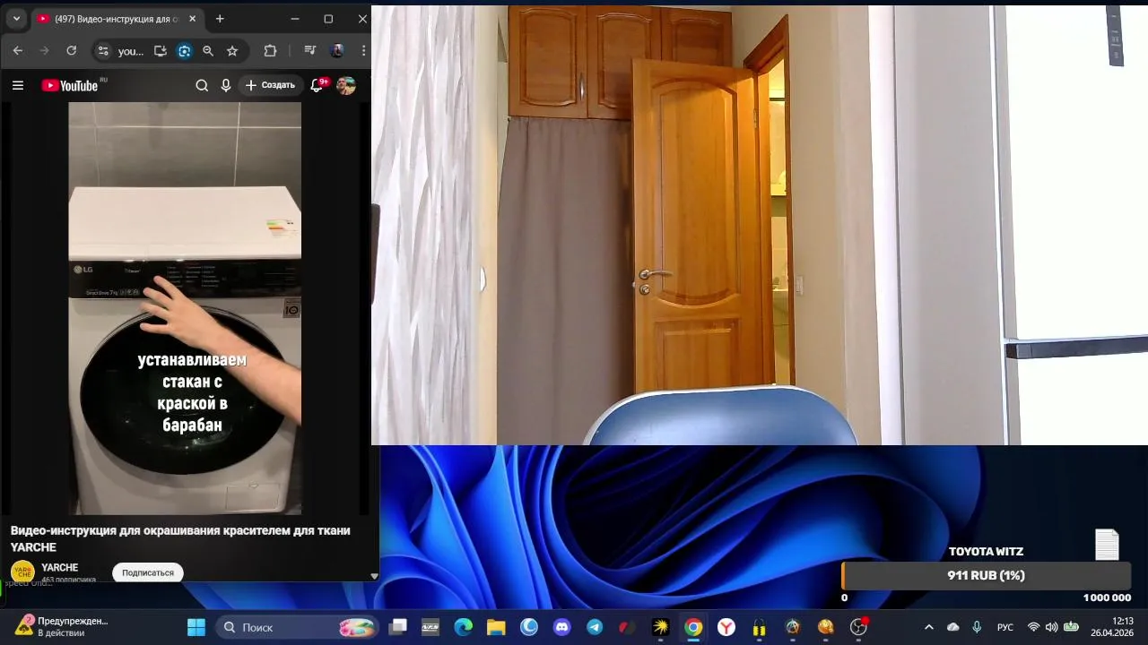
Task: Open the volume speaker tray icon
Action: 1051,627
